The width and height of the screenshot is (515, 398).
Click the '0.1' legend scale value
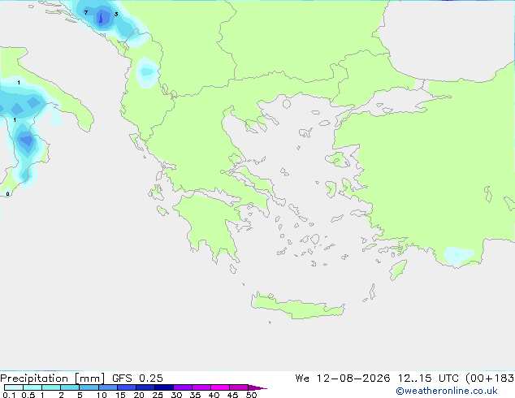[9, 395]
